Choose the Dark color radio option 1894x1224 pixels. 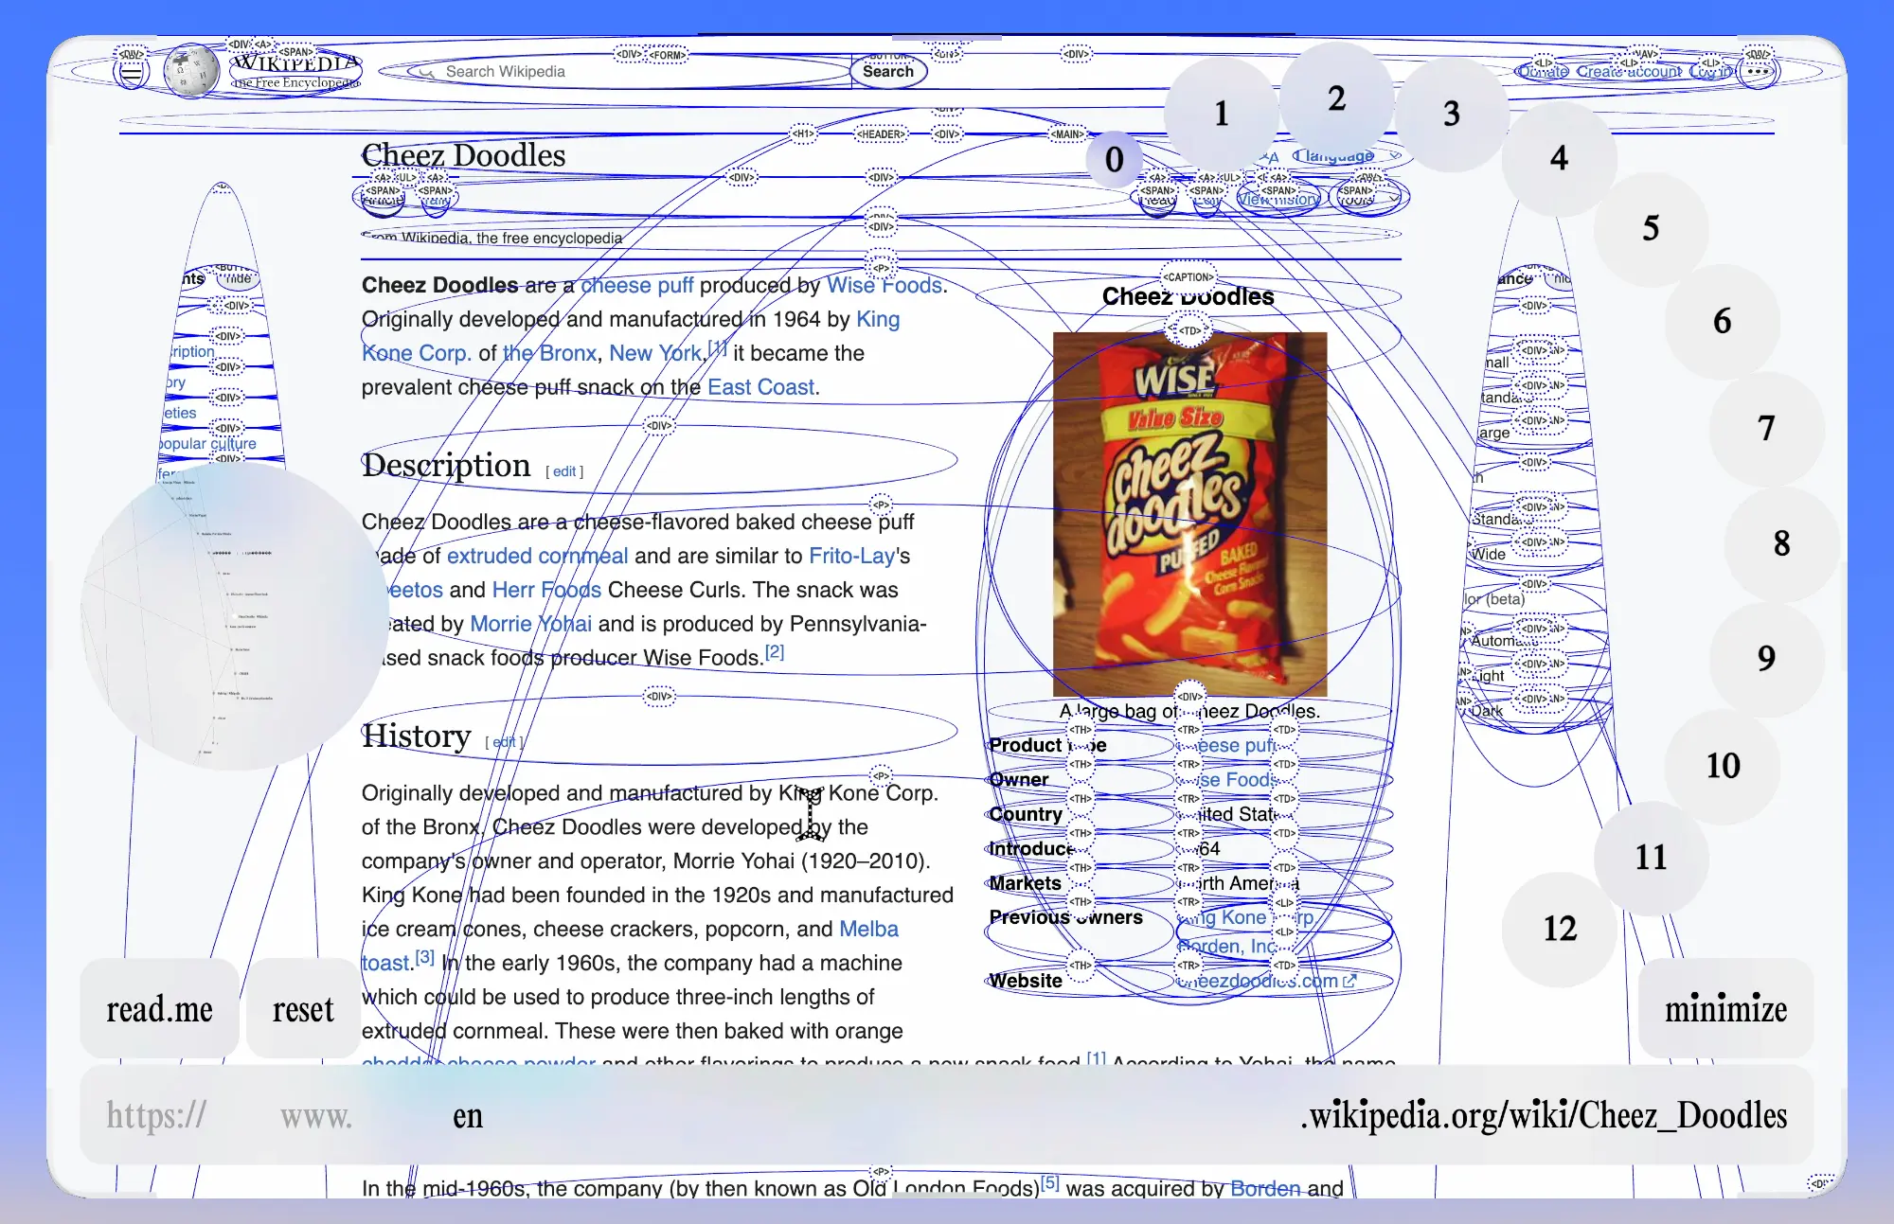1487,711
